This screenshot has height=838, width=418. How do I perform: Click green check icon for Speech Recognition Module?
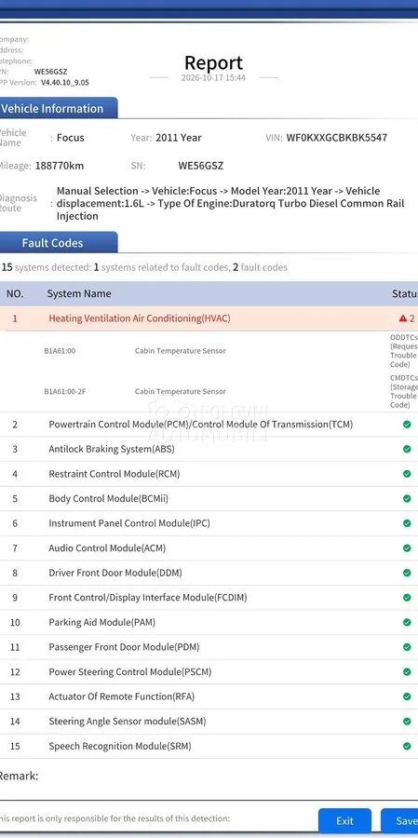point(407,746)
